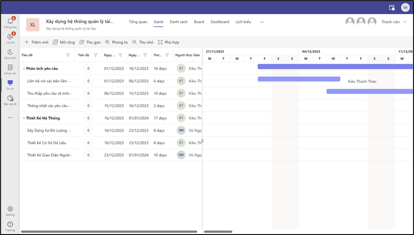Open Công việc in the sidebar

click(x=10, y=68)
